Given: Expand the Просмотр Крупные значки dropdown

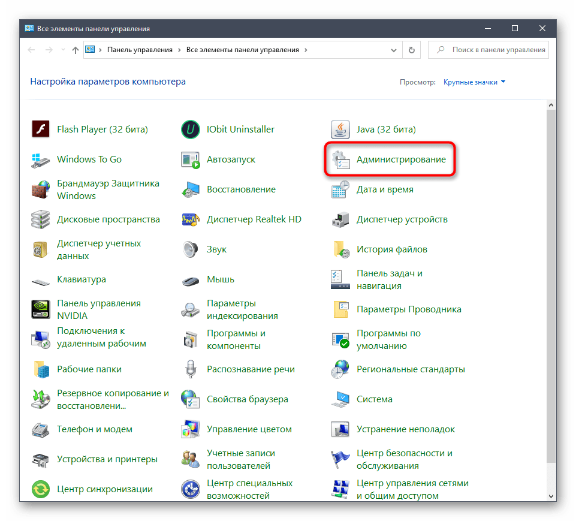Looking at the screenshot, I should (x=474, y=82).
